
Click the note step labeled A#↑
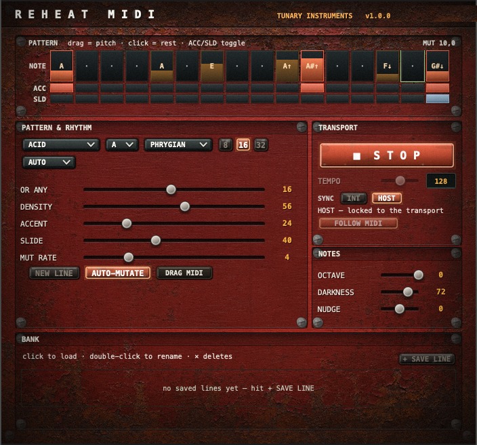[312, 66]
